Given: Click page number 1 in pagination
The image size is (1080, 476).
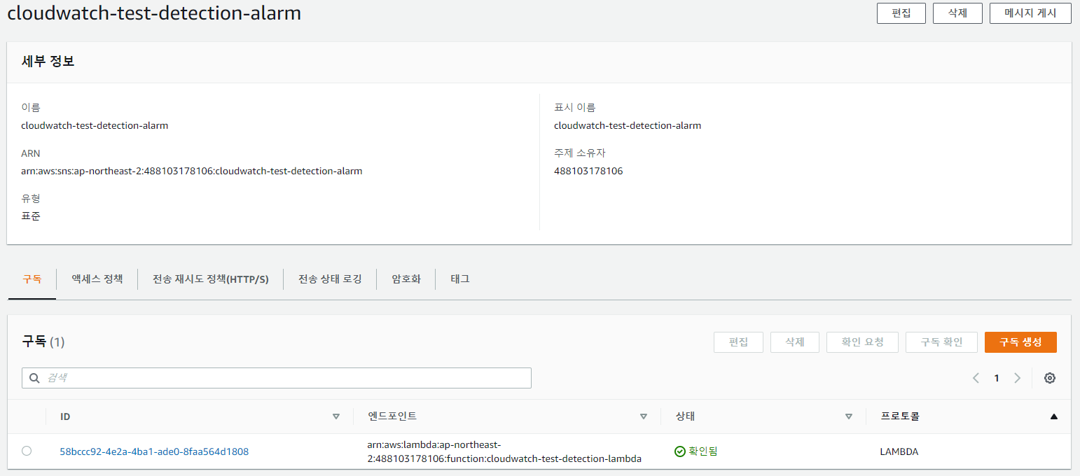Looking at the screenshot, I should click(997, 378).
